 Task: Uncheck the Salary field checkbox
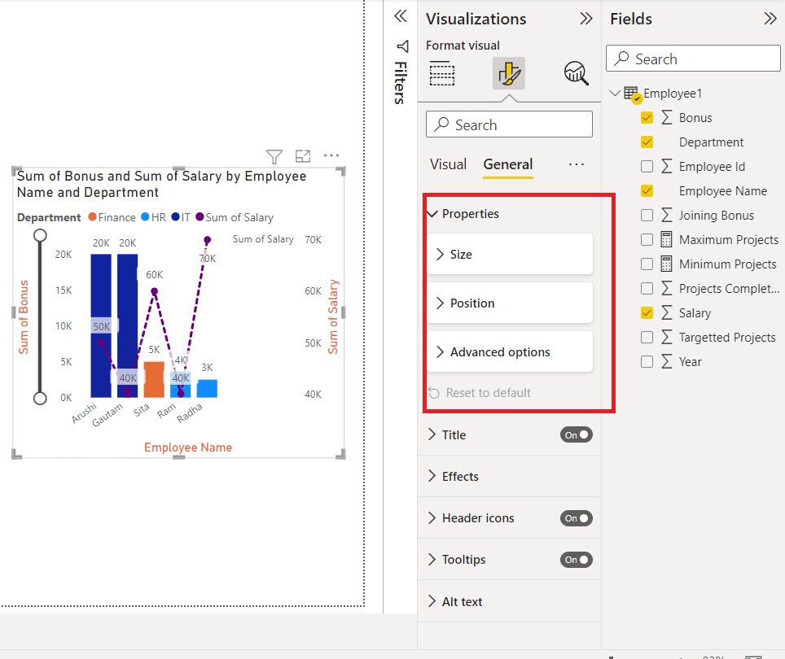pyautogui.click(x=647, y=313)
